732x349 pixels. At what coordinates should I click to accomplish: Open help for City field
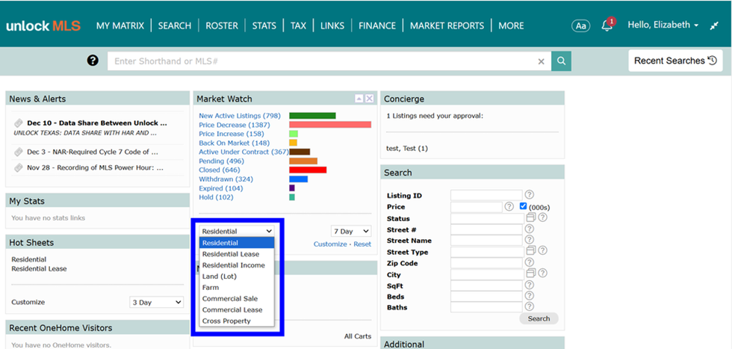542,274
